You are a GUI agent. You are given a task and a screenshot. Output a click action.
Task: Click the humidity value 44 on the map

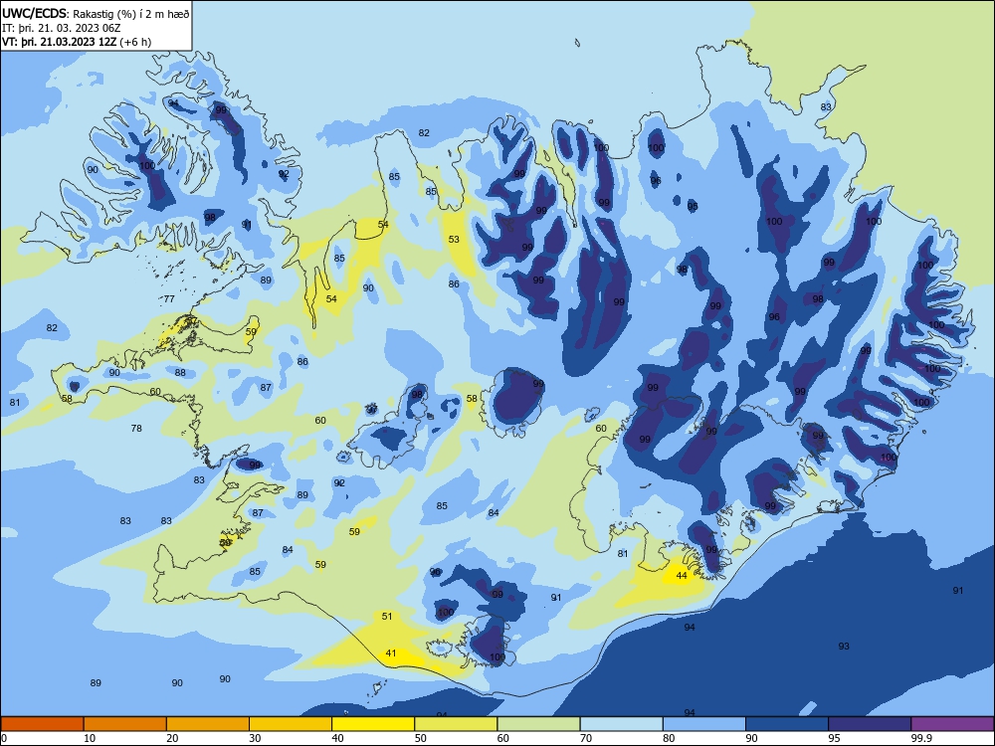[x=682, y=575]
